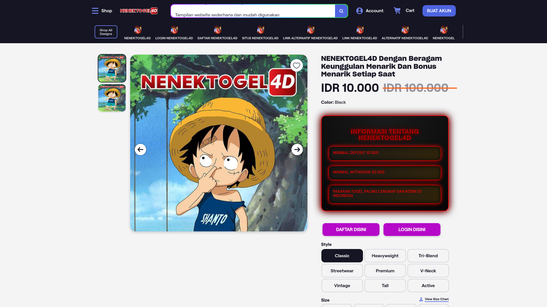Select the Active style option
The height and width of the screenshot is (307, 547).
428,285
